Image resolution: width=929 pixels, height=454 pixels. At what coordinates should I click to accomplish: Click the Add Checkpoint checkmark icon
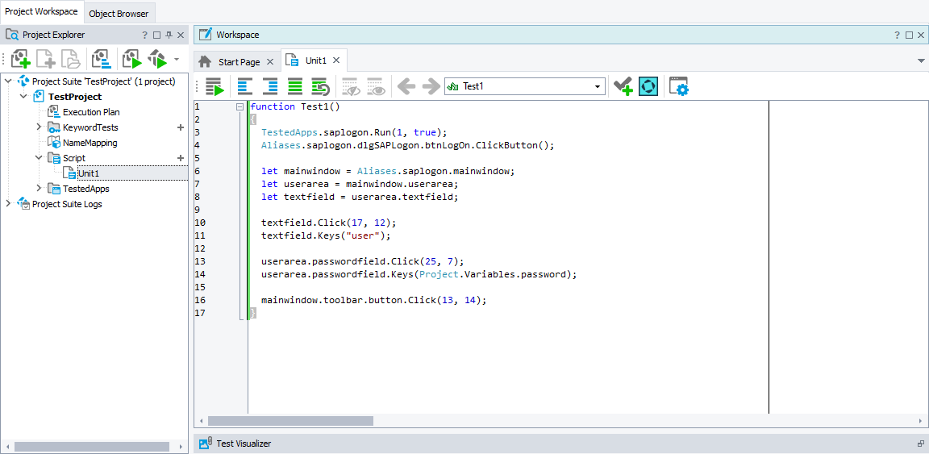pos(623,86)
